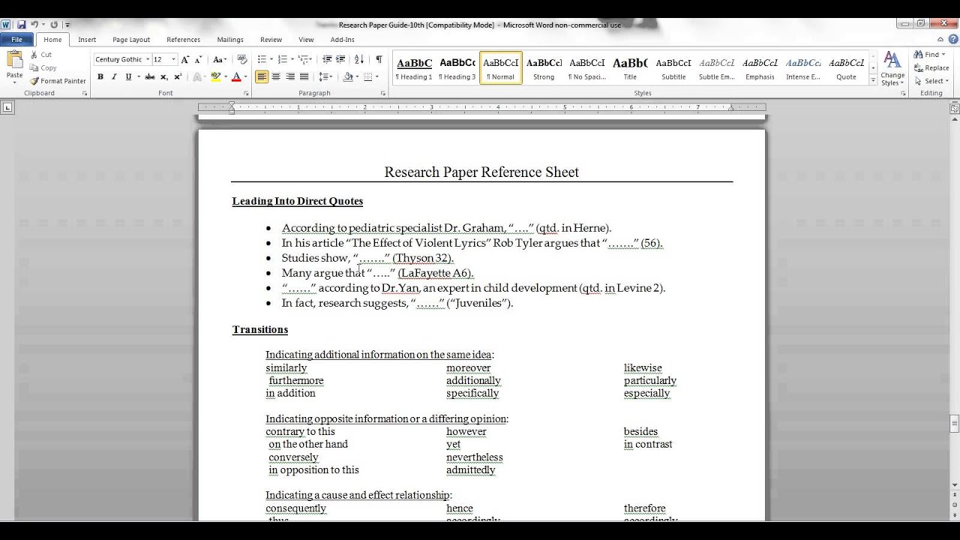
Task: Click the Copy command
Action: (43, 67)
